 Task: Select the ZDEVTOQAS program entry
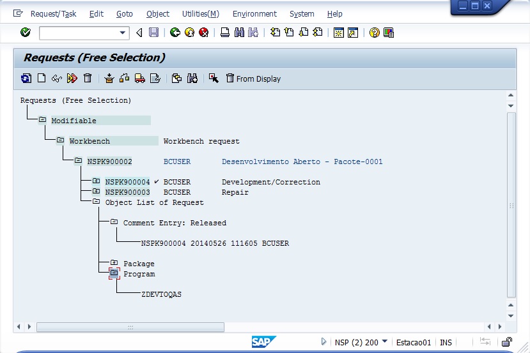161,294
